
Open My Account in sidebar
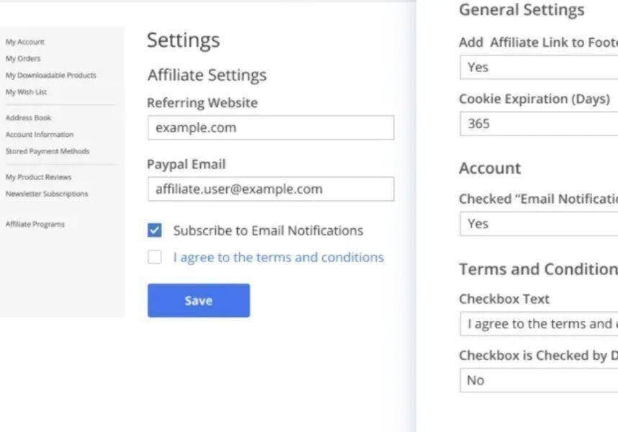25,42
